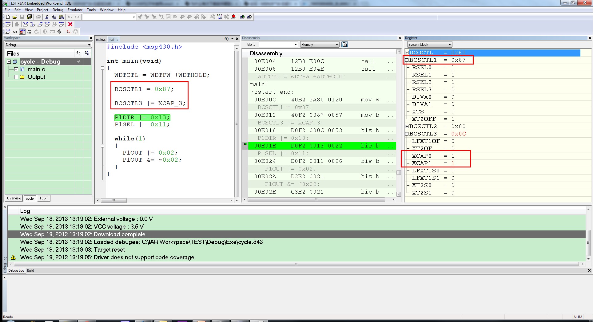Open the Project menu
This screenshot has height=322, width=593.
(42, 10)
